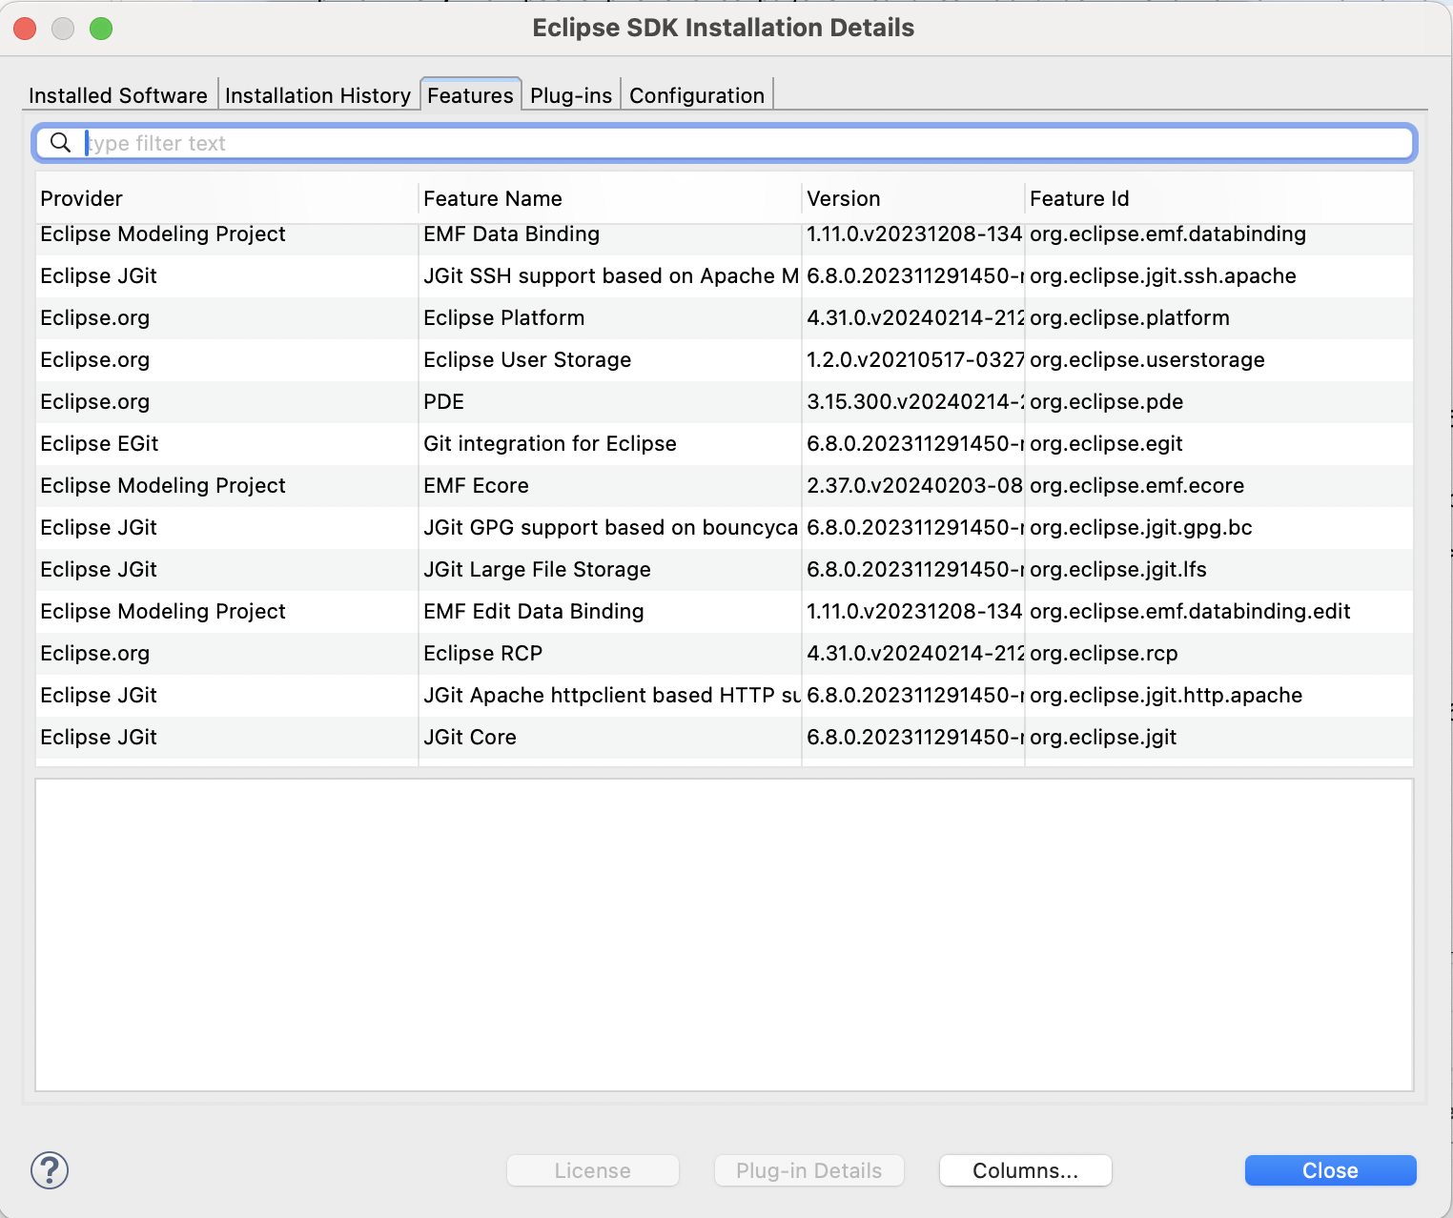Click version 1.2.0.v20210517-0327 cell
The width and height of the screenshot is (1453, 1218).
coord(915,360)
